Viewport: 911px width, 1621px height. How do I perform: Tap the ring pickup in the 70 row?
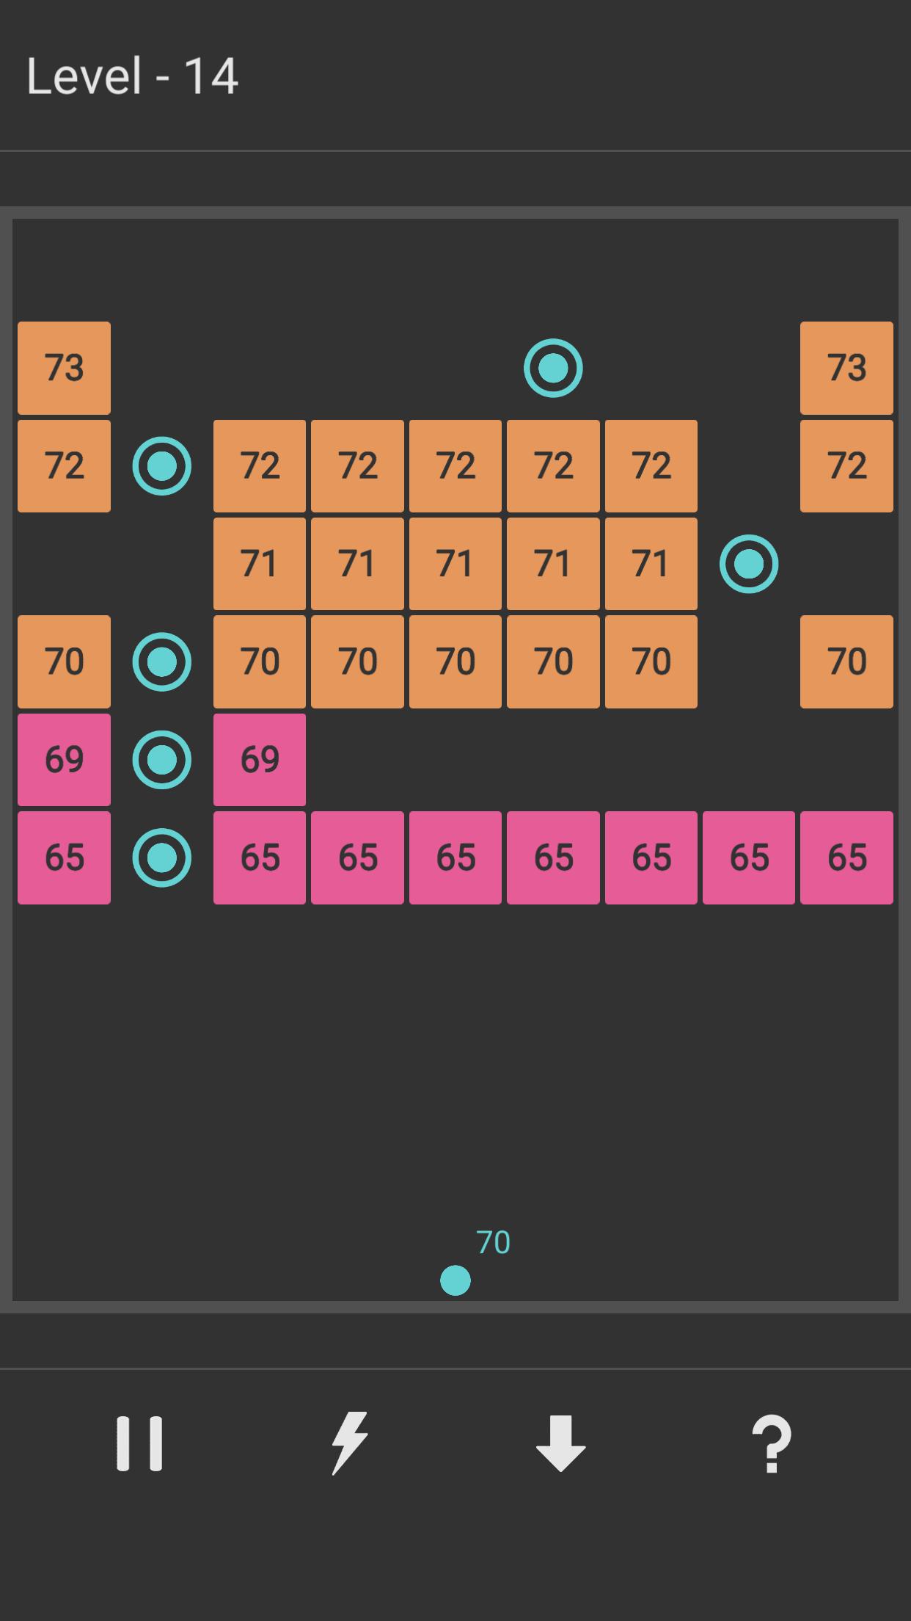162,661
